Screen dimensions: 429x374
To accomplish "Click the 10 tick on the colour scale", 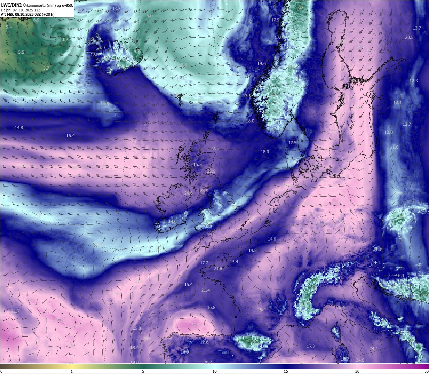I will (214, 371).
